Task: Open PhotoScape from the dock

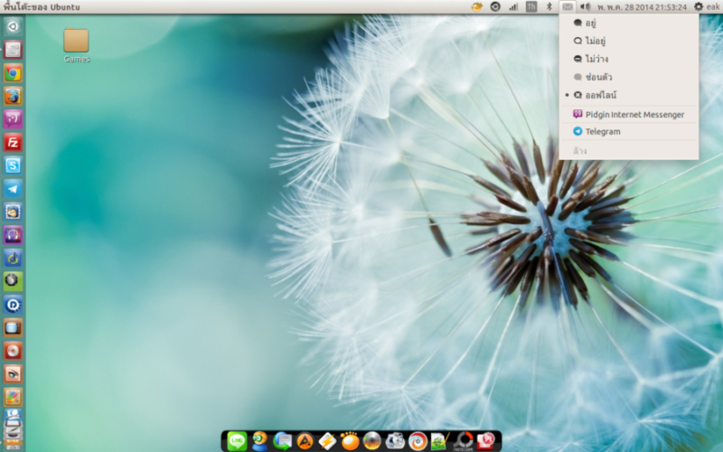Action: (463, 441)
